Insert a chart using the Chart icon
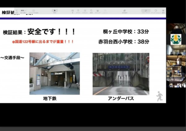This screenshot has height=131, width=186. coord(78,11)
